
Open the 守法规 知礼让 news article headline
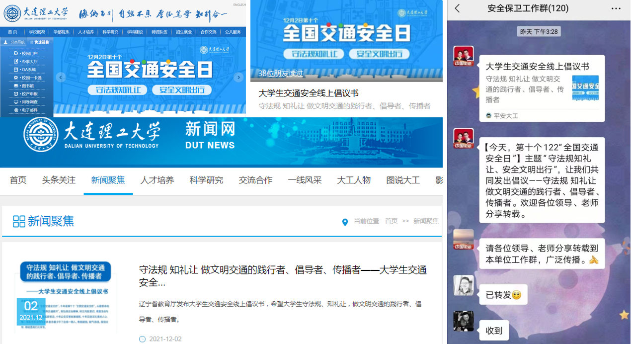[282, 276]
